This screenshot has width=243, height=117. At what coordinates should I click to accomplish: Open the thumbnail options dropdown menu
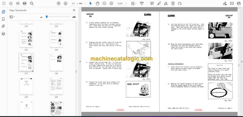(12, 17)
